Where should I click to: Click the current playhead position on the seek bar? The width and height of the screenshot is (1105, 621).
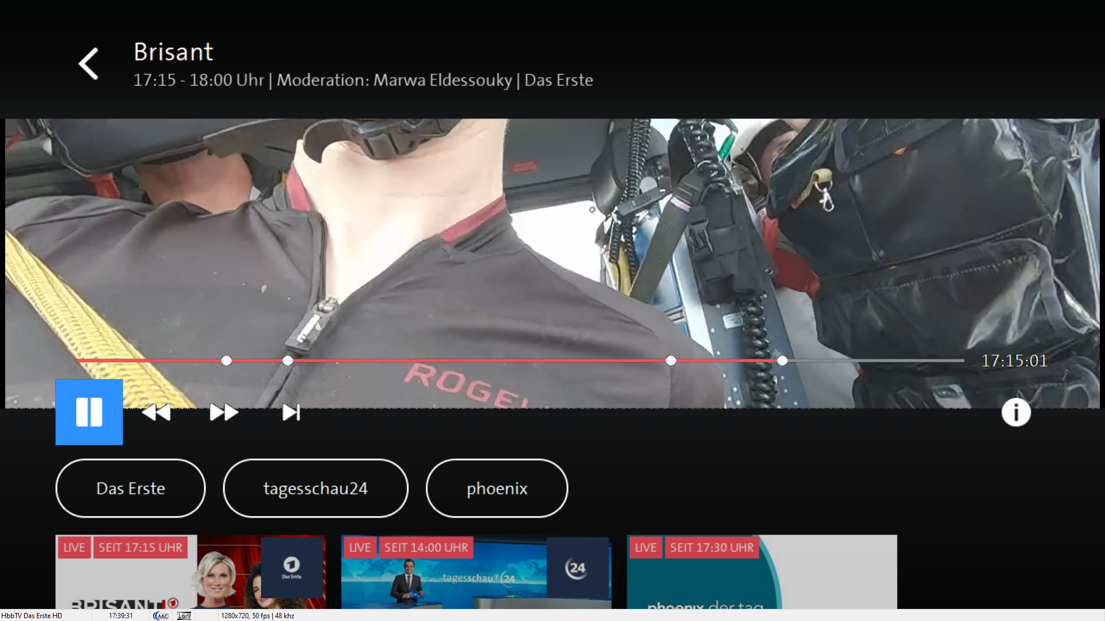[x=782, y=361]
